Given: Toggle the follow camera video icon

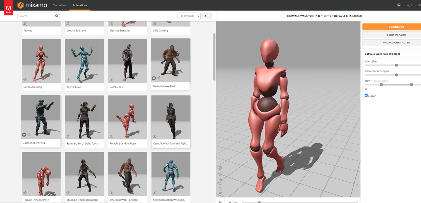Looking at the screenshot, I should coord(220,193).
